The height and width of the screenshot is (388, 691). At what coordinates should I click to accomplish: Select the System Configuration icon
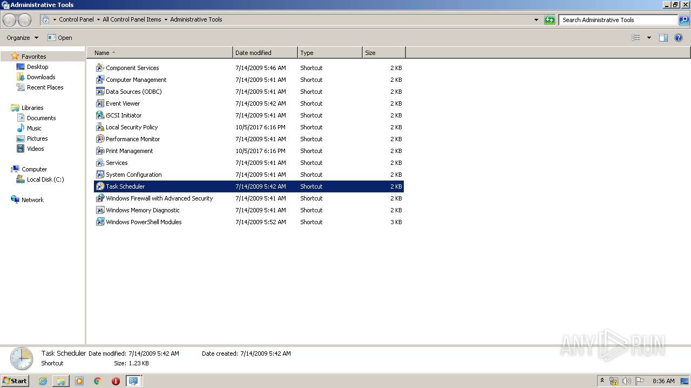click(100, 175)
